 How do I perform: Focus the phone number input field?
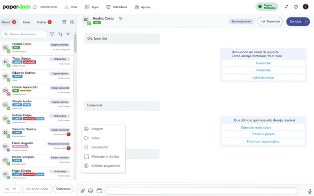coord(37,189)
